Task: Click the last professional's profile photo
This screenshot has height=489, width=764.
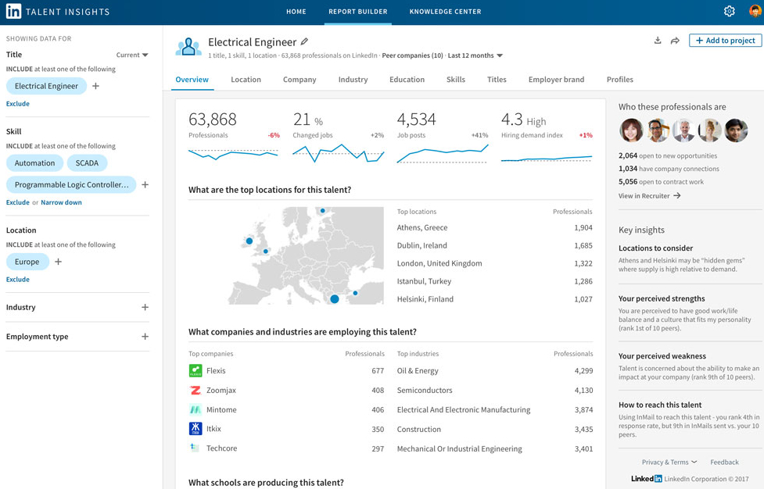Action: [736, 130]
